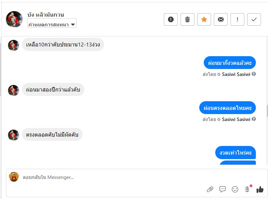Mark conversation done with checkmark icon
Screen dimensions: 268x199
click(x=254, y=19)
